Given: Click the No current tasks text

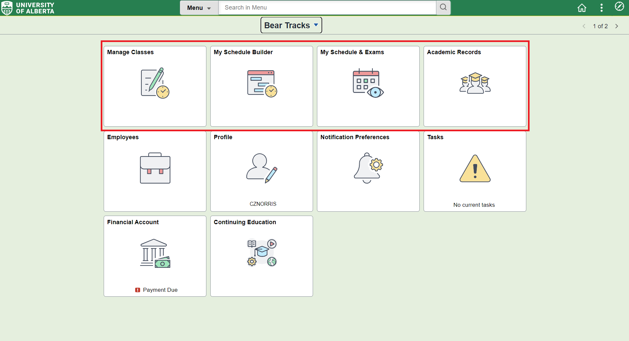Looking at the screenshot, I should (474, 205).
